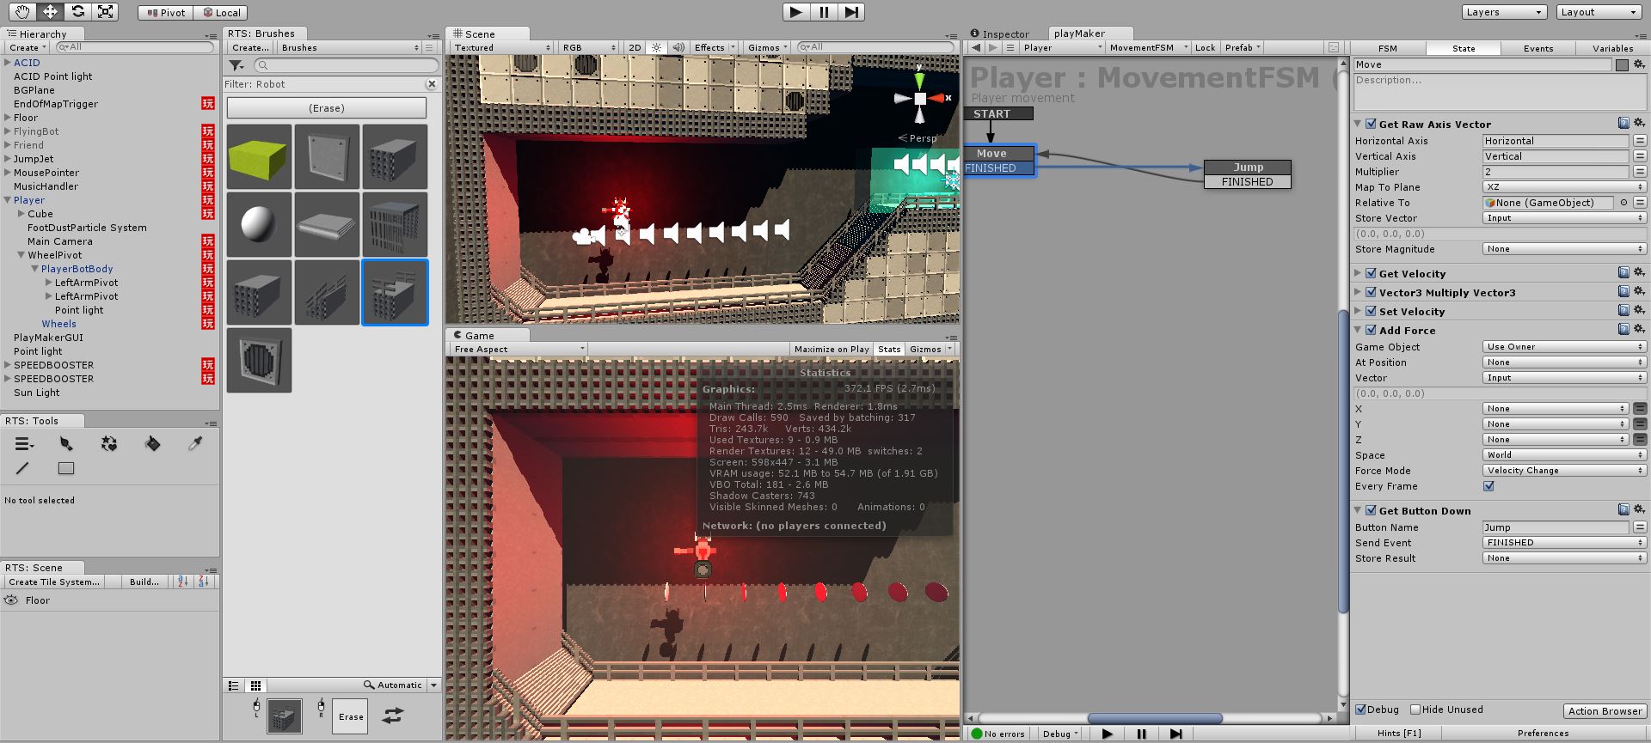
Task: Toggle scene audio speaker icon
Action: 678,48
